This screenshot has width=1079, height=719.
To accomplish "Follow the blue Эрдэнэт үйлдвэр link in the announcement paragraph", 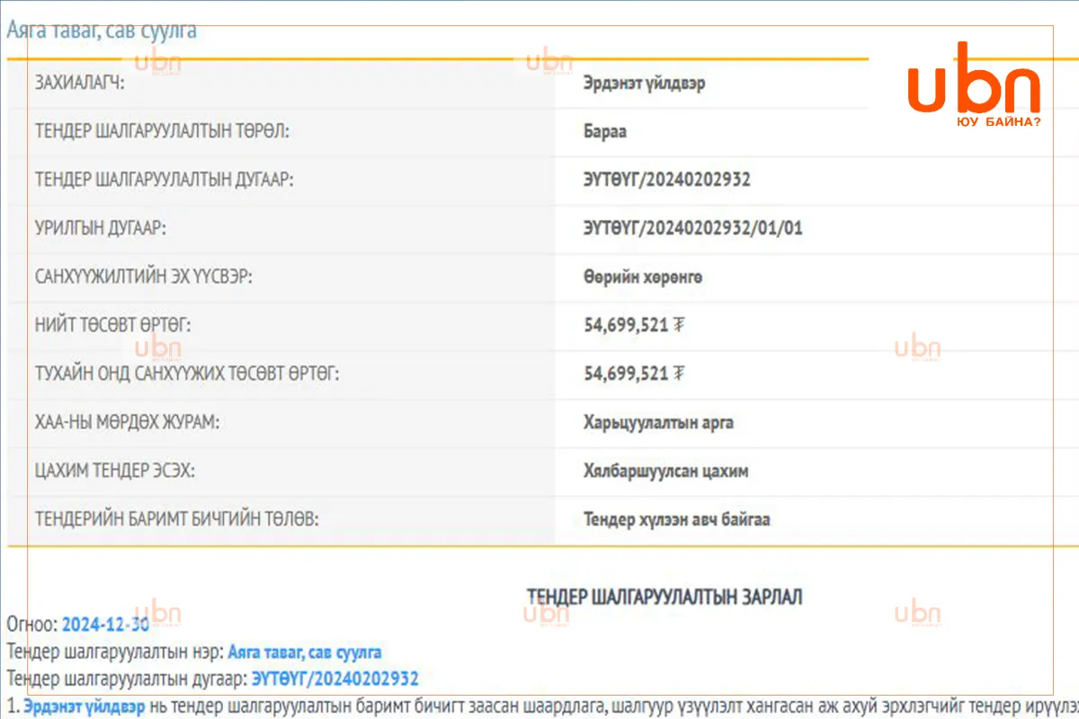I will [x=85, y=706].
